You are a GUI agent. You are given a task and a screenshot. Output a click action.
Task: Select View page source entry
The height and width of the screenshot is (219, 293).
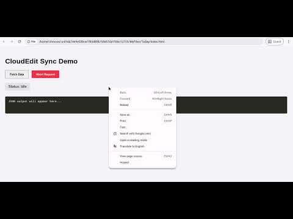[x=142, y=156]
